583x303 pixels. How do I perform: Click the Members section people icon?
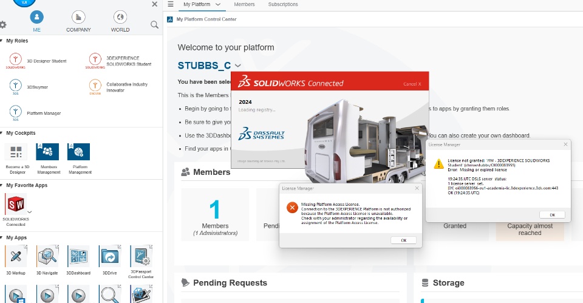point(185,172)
